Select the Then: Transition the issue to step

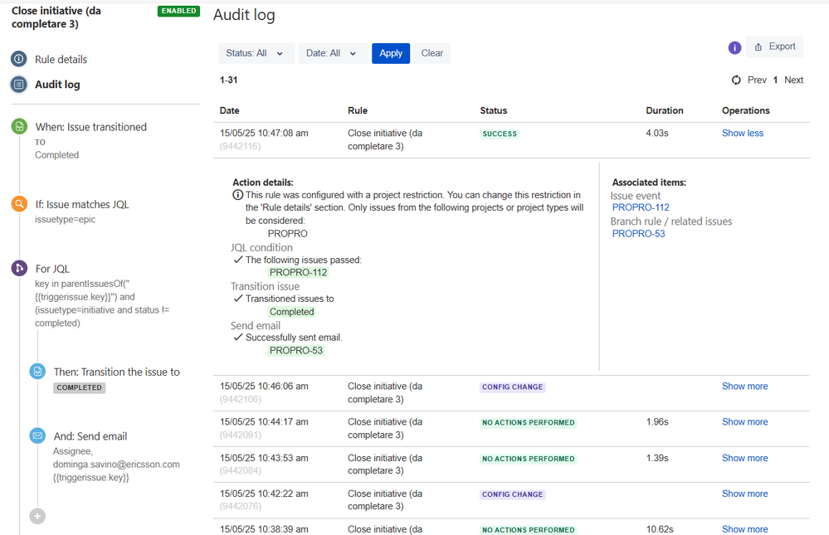point(117,372)
